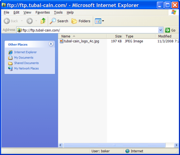Viewport: 180px width, 155px height.
Task: Click the Windows flag logo
Action: point(173,12)
